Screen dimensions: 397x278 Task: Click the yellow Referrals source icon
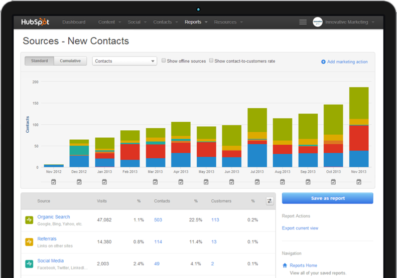pyautogui.click(x=29, y=242)
